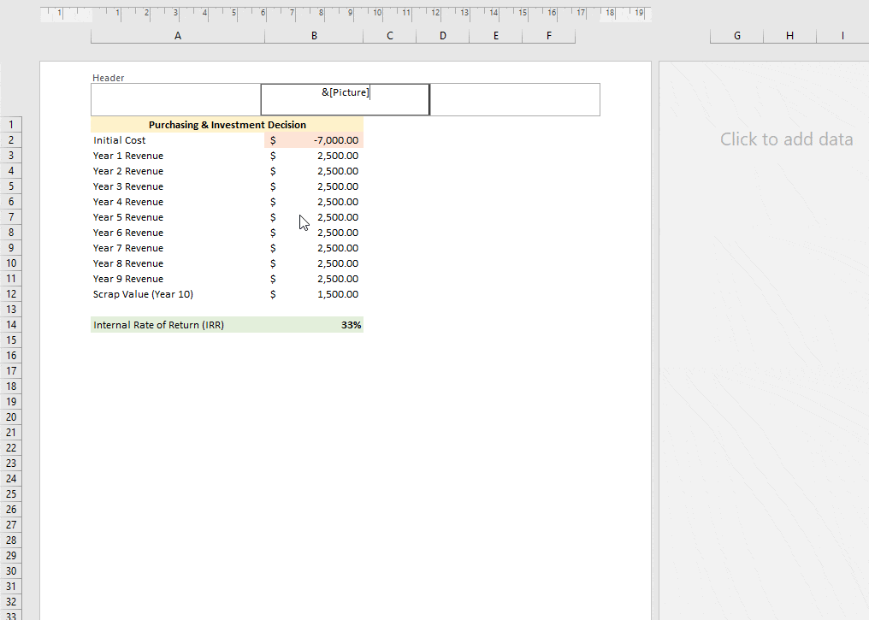Image resolution: width=869 pixels, height=620 pixels.
Task: Click the right header section box
Action: pyautogui.click(x=514, y=99)
